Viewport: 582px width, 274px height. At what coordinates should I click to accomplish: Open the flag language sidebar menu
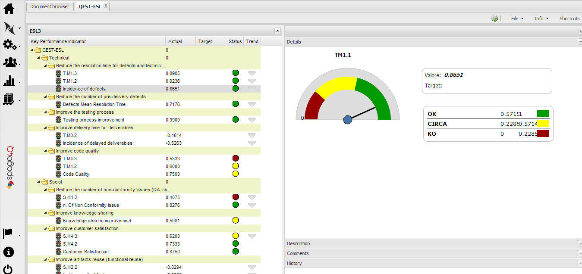click(x=8, y=234)
